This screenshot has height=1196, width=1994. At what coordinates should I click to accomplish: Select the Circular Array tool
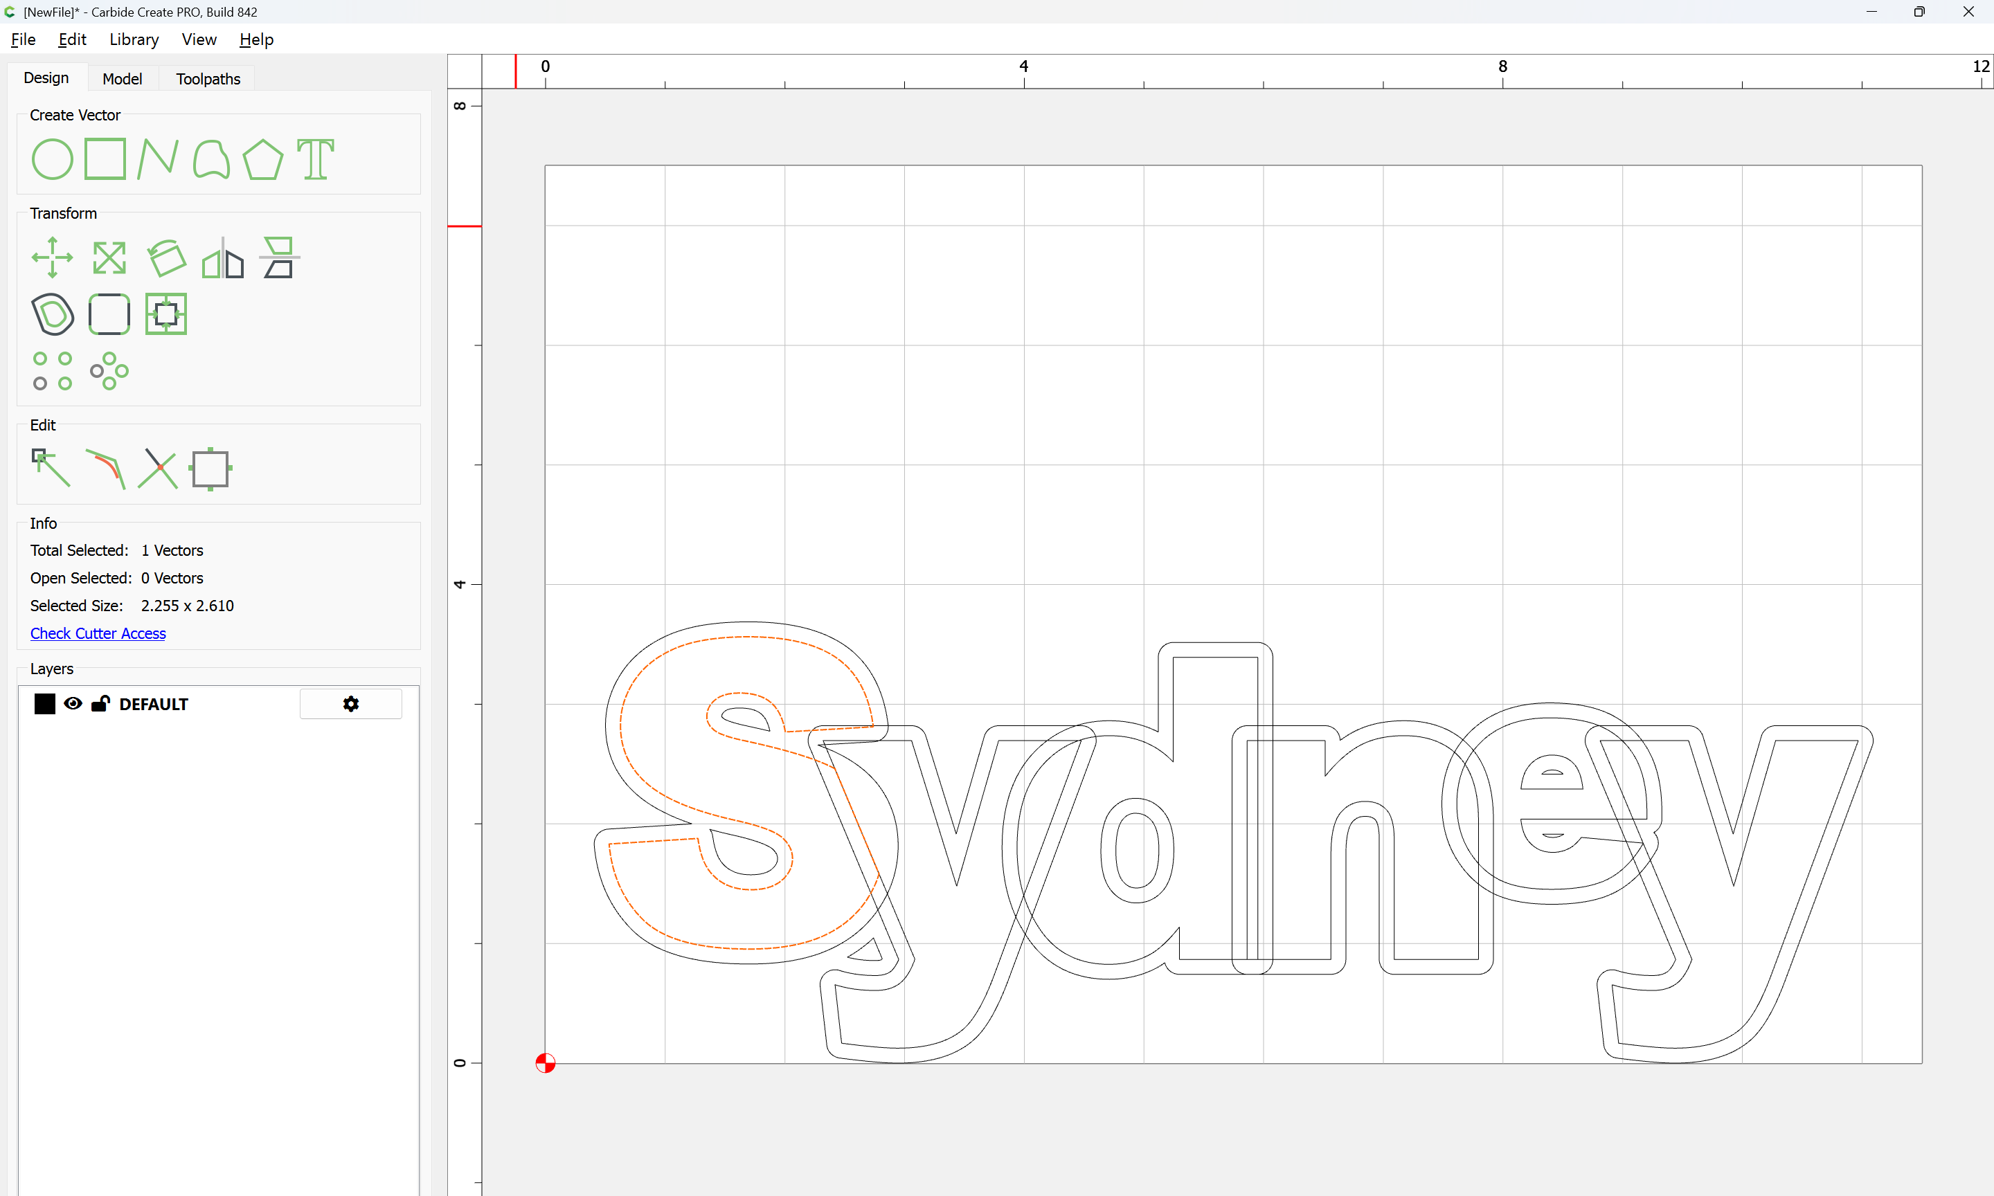click(109, 371)
